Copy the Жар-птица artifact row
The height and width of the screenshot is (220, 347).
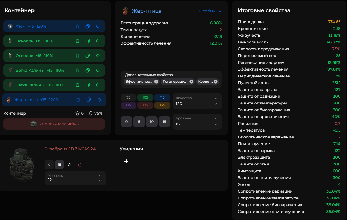[89, 100]
